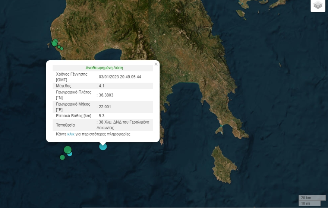Click the easternmost small green west-coast marker
Screen dimensions: 328x208
61,48
